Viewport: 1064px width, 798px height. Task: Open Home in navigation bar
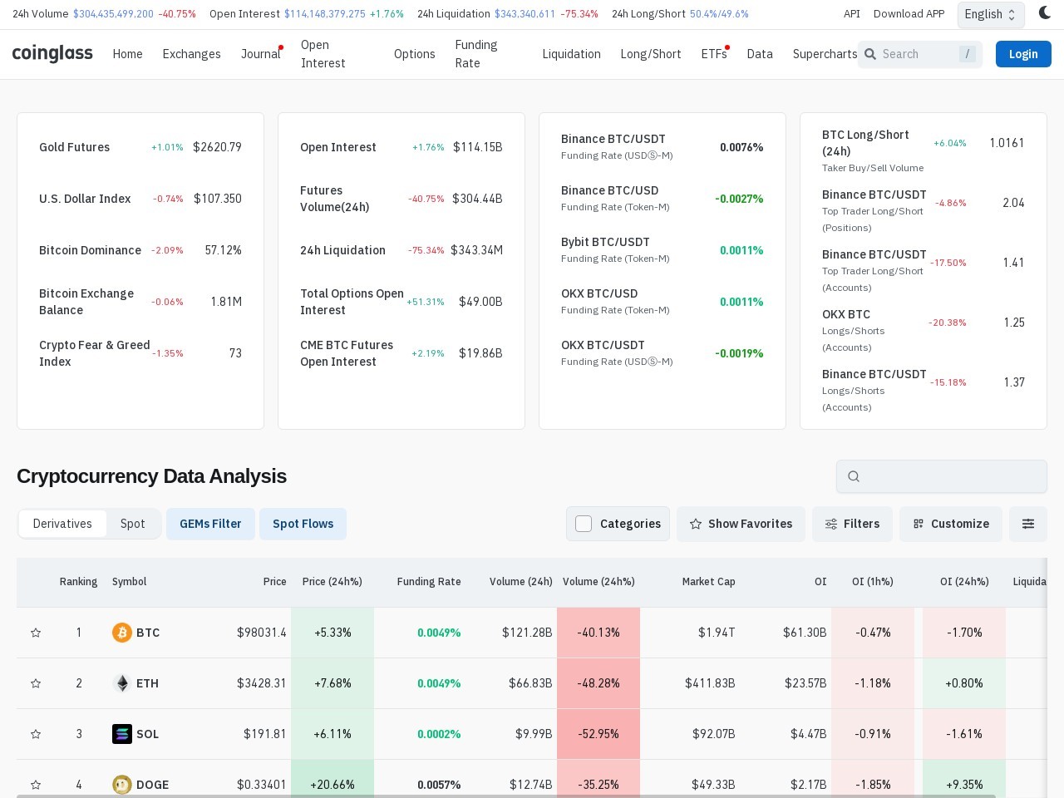(127, 54)
